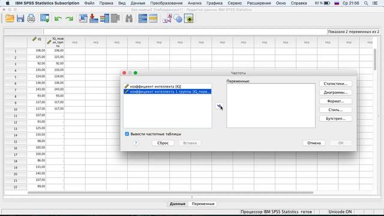The height and width of the screenshot is (216, 384).
Task: Open the Расширения menu
Action: (259, 3)
